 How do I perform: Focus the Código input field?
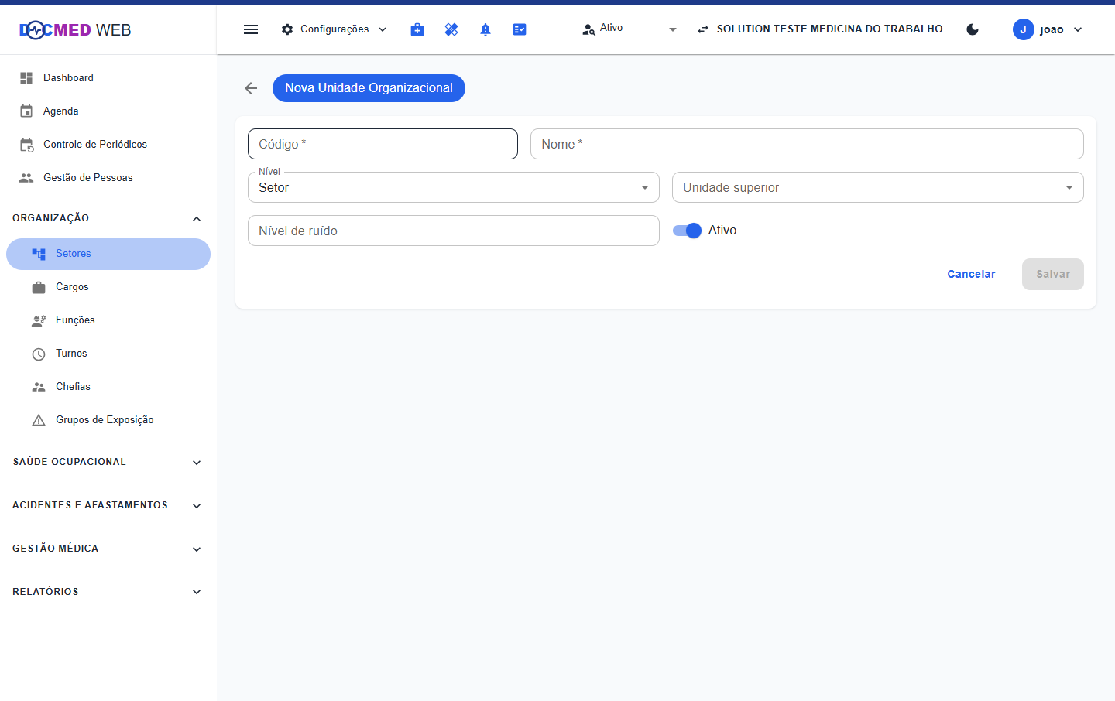pos(383,144)
